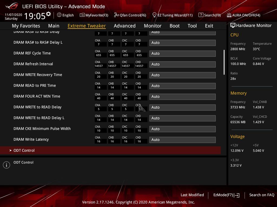Open the time settings gear icon
Screen dimensions: 277x207
click(48, 14)
